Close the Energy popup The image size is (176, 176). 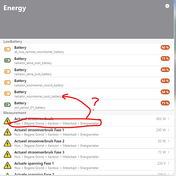click(x=167, y=6)
